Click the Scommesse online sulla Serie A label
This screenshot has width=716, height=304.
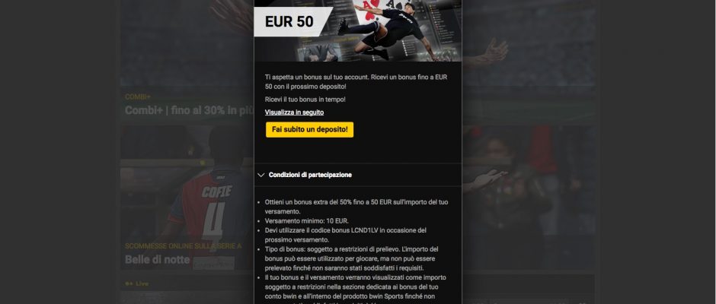point(183,246)
